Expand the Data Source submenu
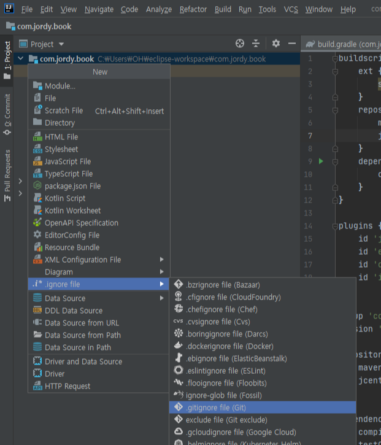This screenshot has height=445, width=381. click(x=99, y=298)
